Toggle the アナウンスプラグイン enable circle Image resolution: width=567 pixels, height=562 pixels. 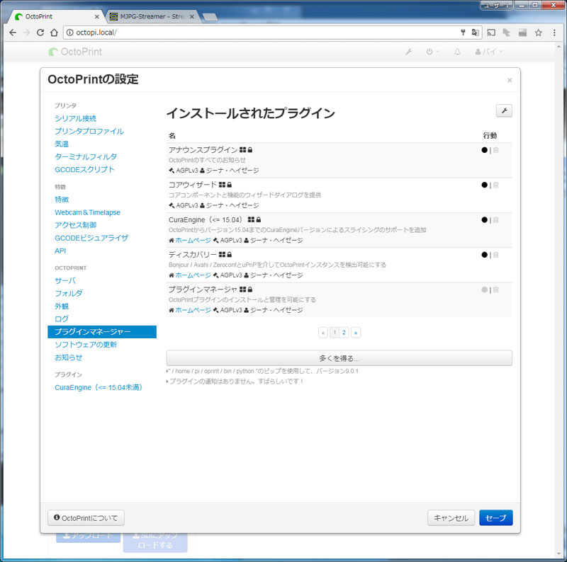point(485,150)
